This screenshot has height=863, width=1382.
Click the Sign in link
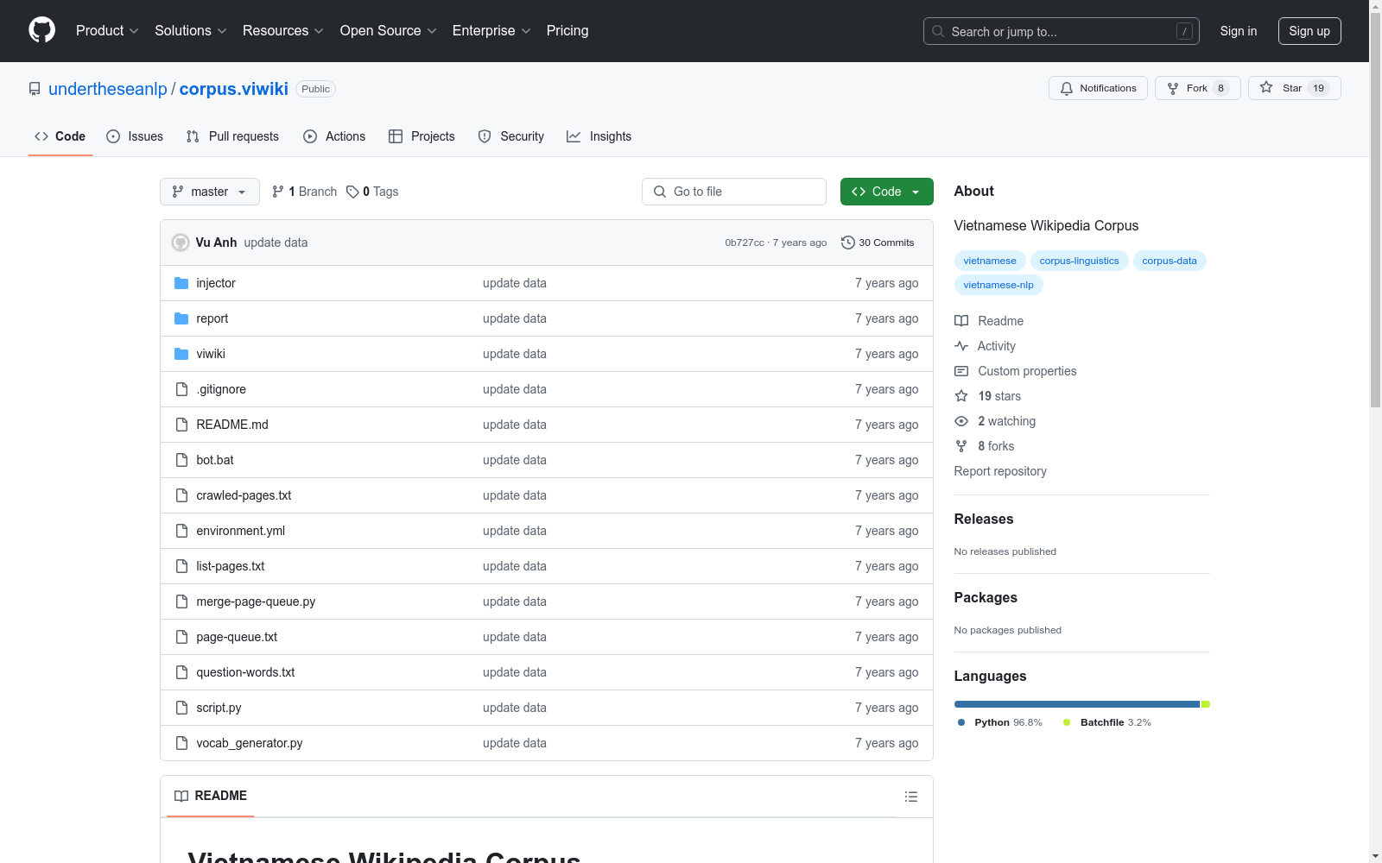pos(1239,31)
